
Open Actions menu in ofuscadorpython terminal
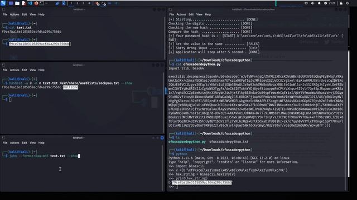(x=181, y=14)
